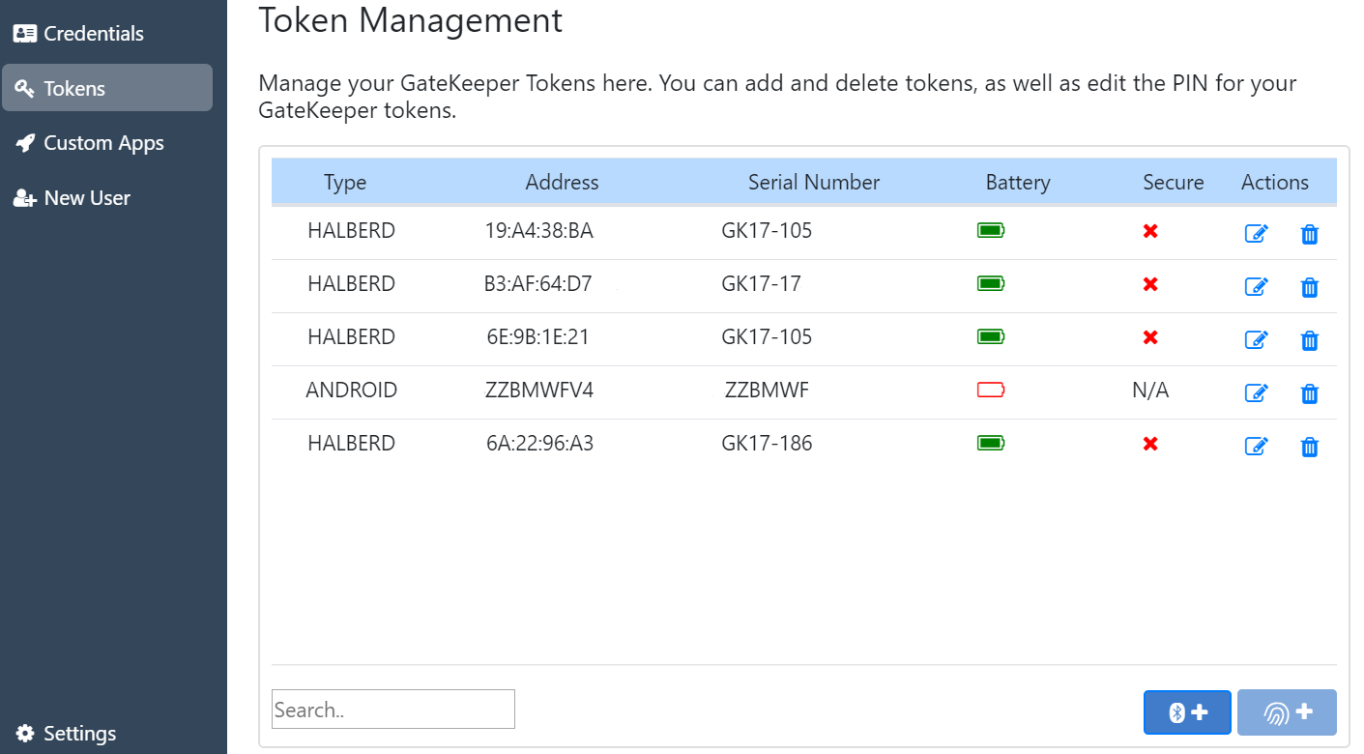This screenshot has width=1364, height=754.
Task: Edit the token with address 19:A4:38:BA
Action: point(1256,234)
